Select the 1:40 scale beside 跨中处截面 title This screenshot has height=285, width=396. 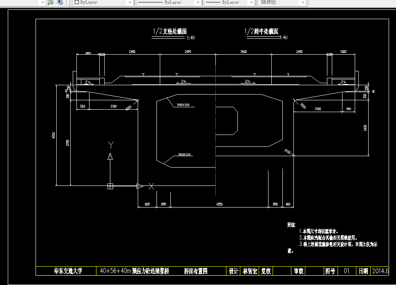tap(284, 38)
